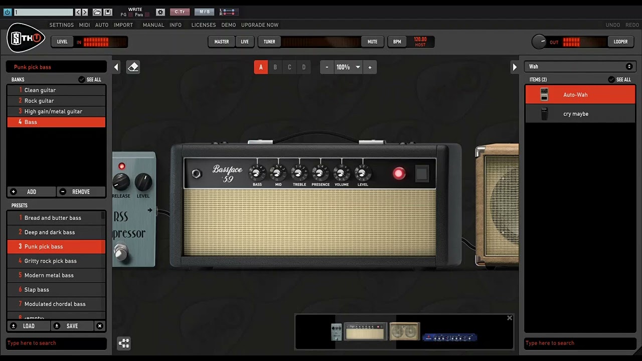Click the host save floppy icon
The image size is (642, 361).
(107, 12)
